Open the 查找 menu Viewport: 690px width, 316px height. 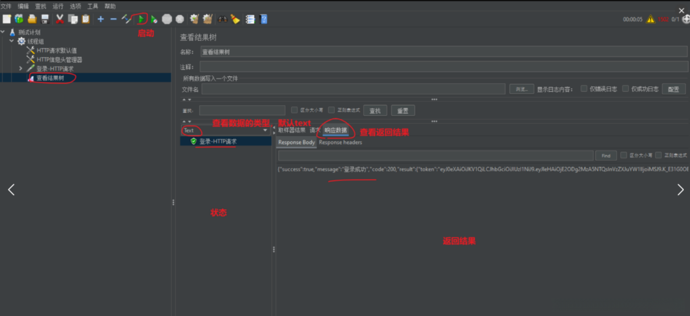pos(40,6)
